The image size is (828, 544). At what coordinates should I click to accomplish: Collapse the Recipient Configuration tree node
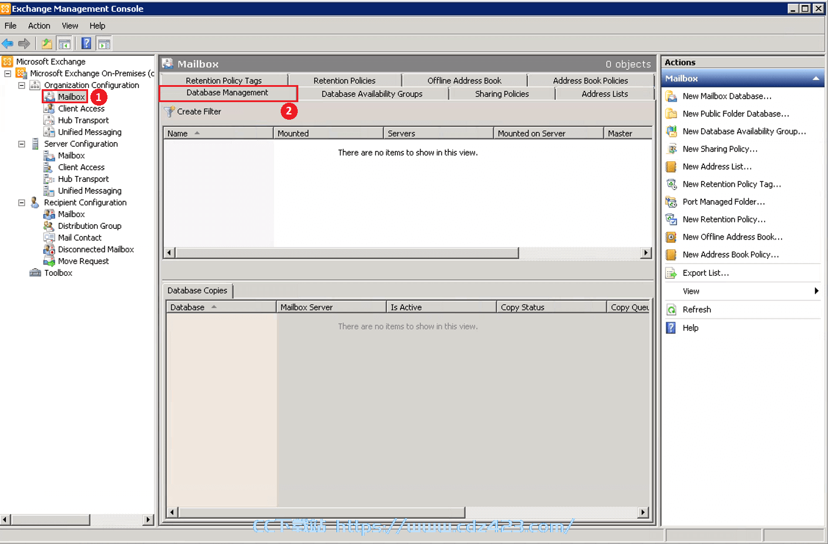click(22, 202)
